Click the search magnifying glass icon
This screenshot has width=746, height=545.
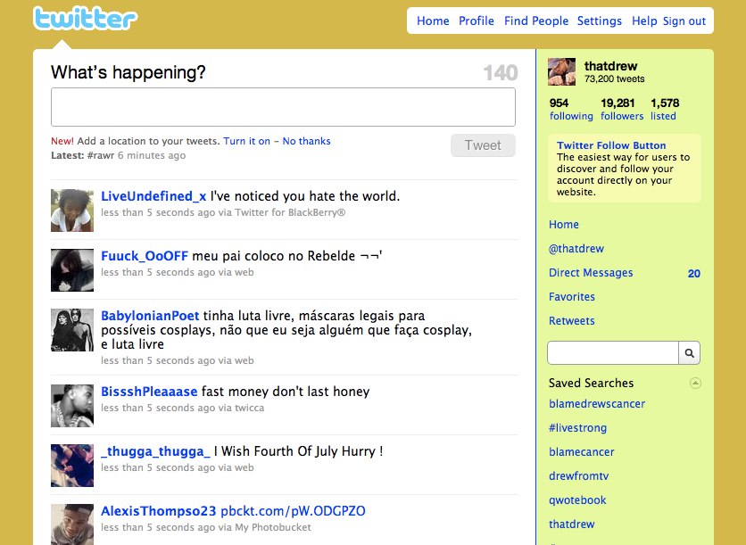click(x=689, y=352)
